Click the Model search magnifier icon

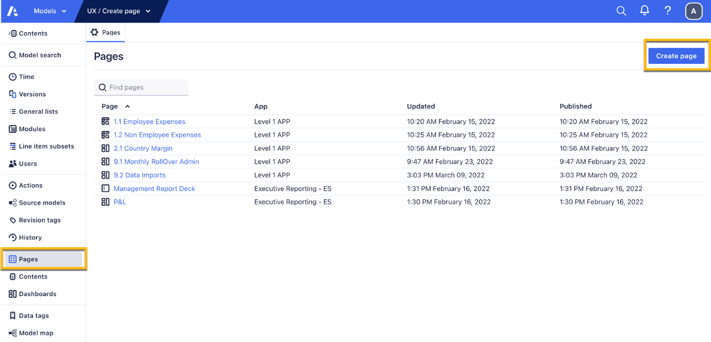pos(13,55)
